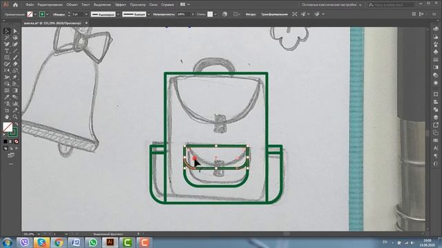Select the Selection tool (black arrow)

[7, 31]
